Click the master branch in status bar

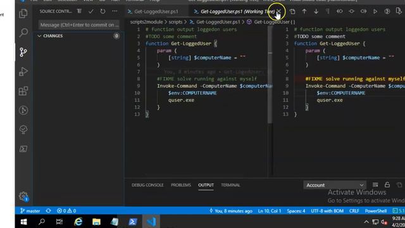coord(30,211)
